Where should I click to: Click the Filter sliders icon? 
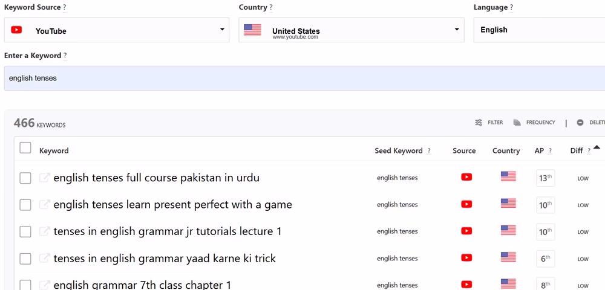[x=479, y=123]
